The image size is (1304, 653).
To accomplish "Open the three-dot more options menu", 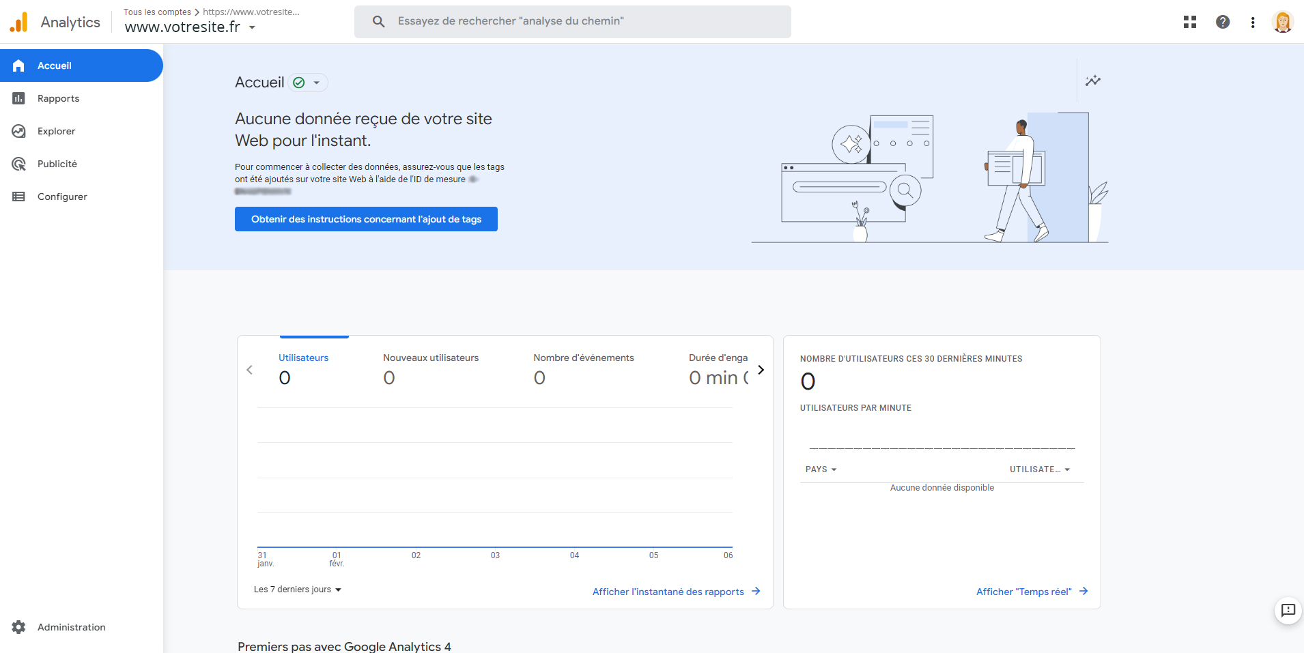I will [1253, 23].
